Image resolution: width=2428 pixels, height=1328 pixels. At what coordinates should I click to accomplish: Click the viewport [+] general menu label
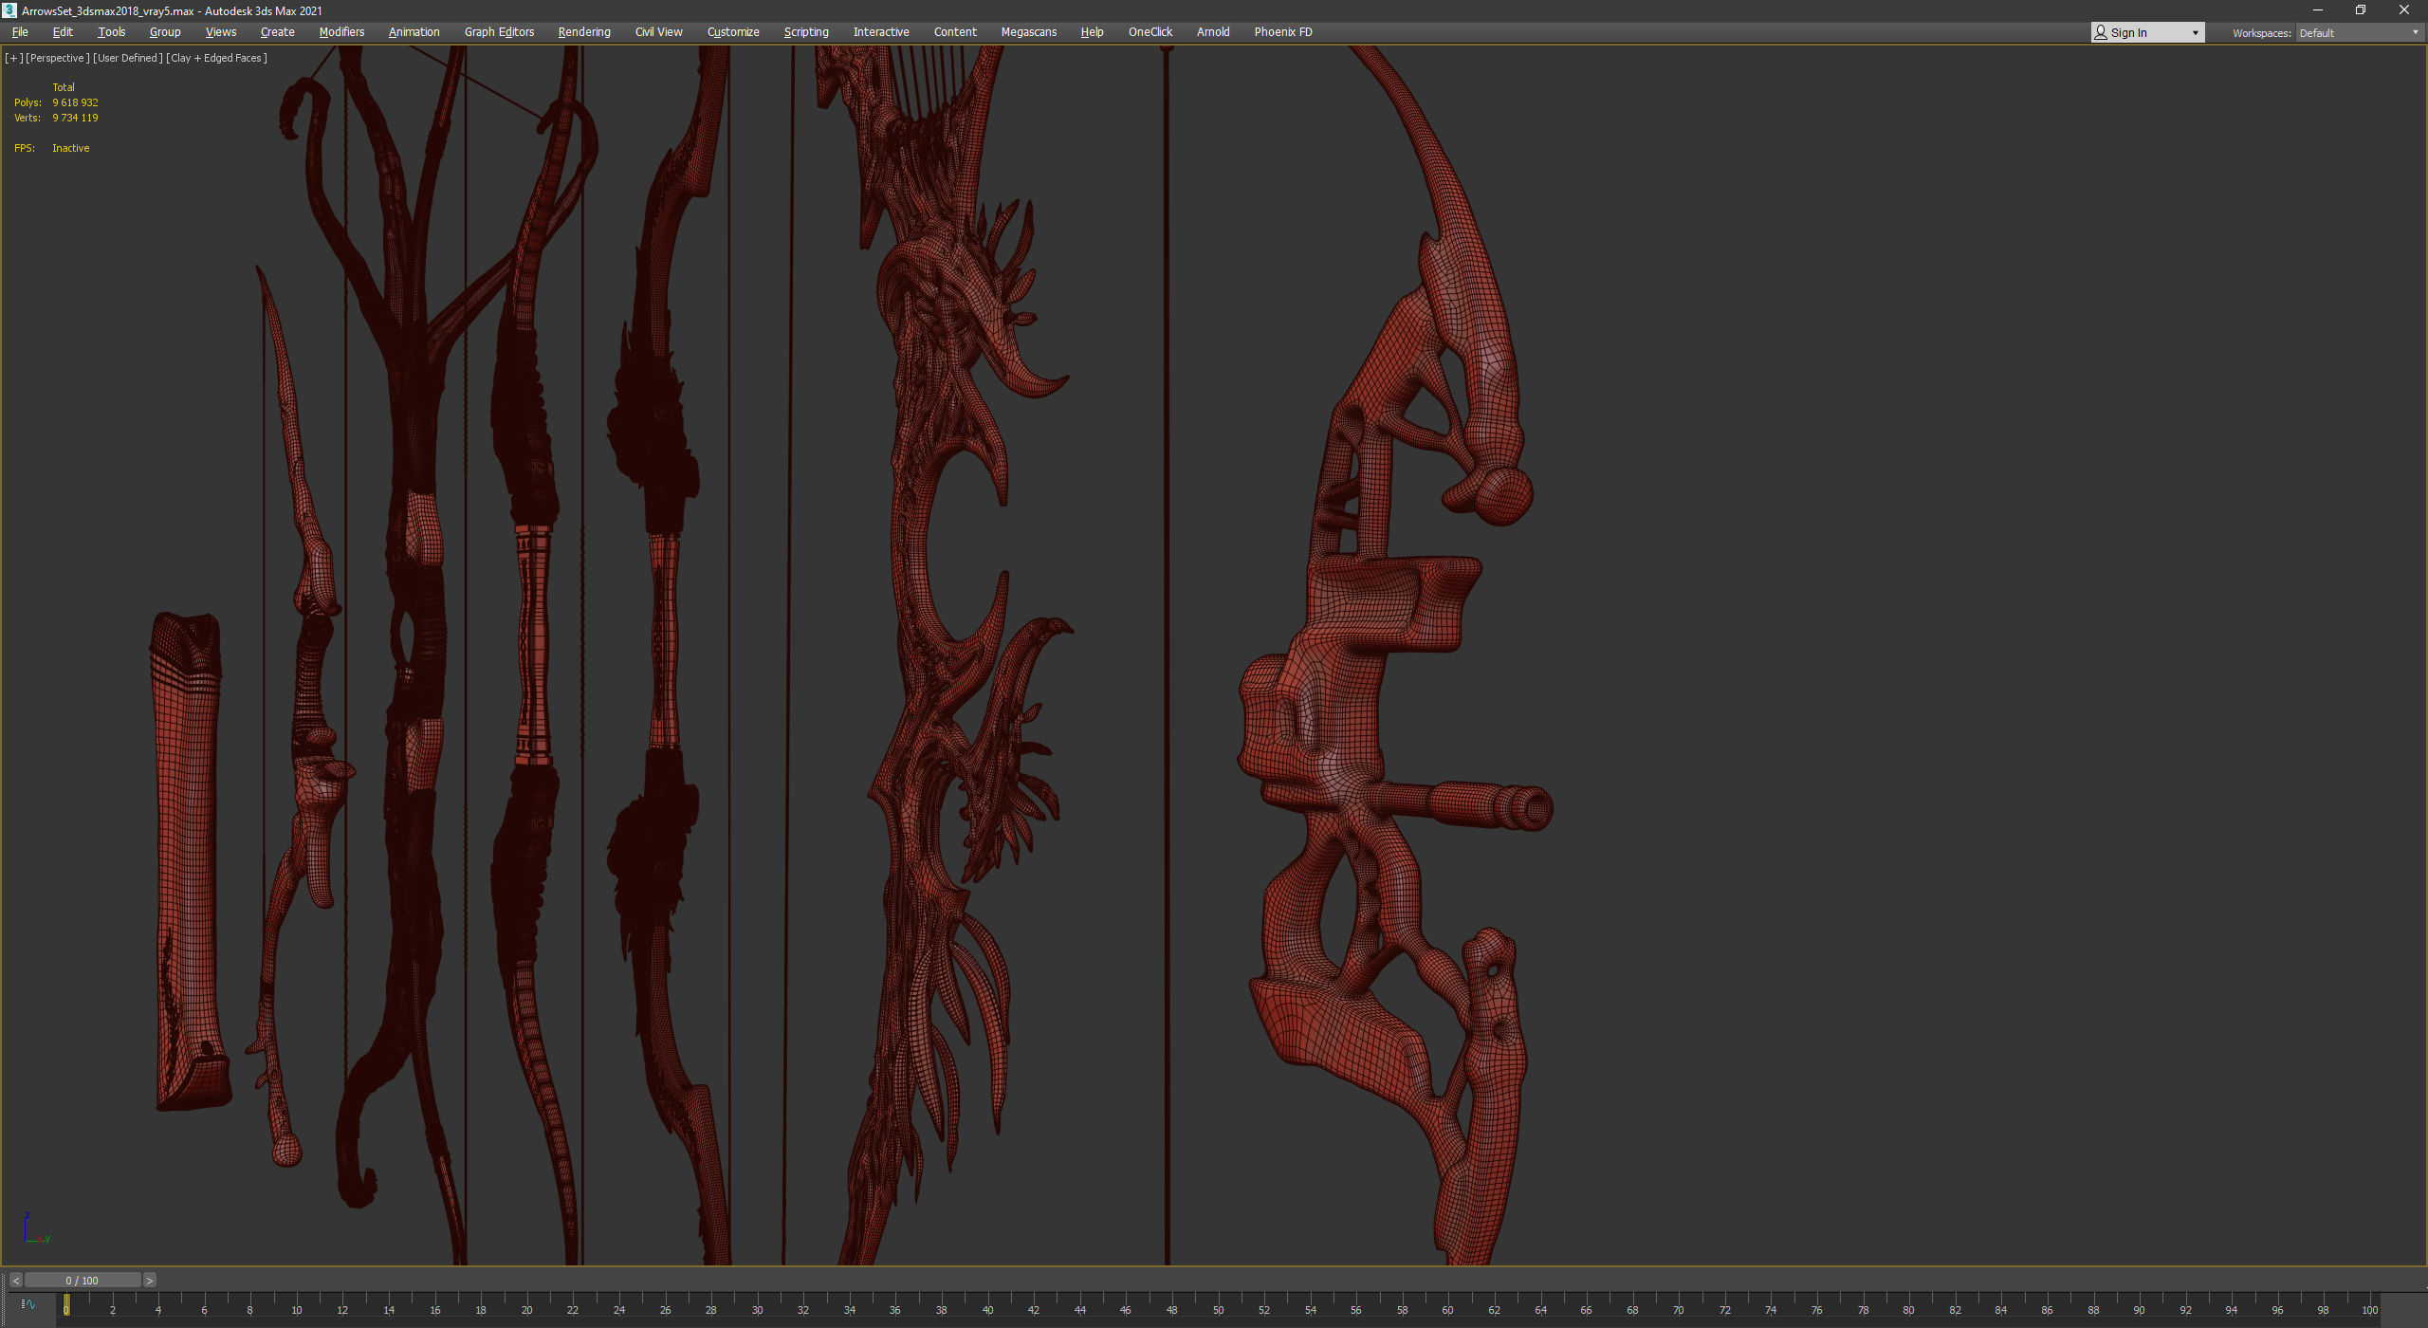(13, 58)
